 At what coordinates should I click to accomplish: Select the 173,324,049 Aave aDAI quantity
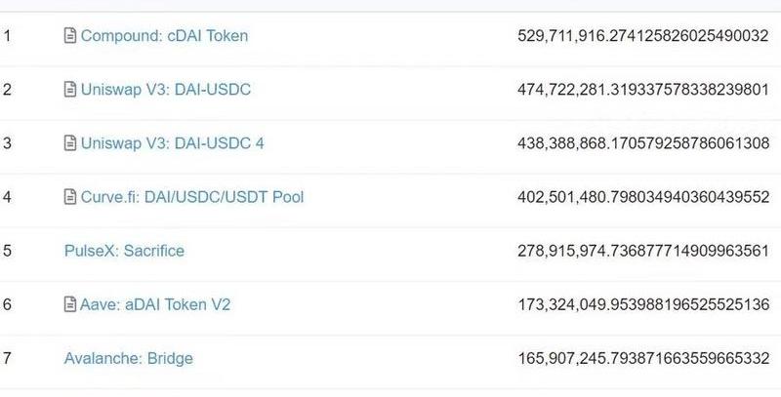pyautogui.click(x=643, y=304)
